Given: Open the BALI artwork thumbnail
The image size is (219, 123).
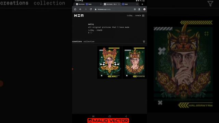Looking at the screenshot, I should 109,63.
